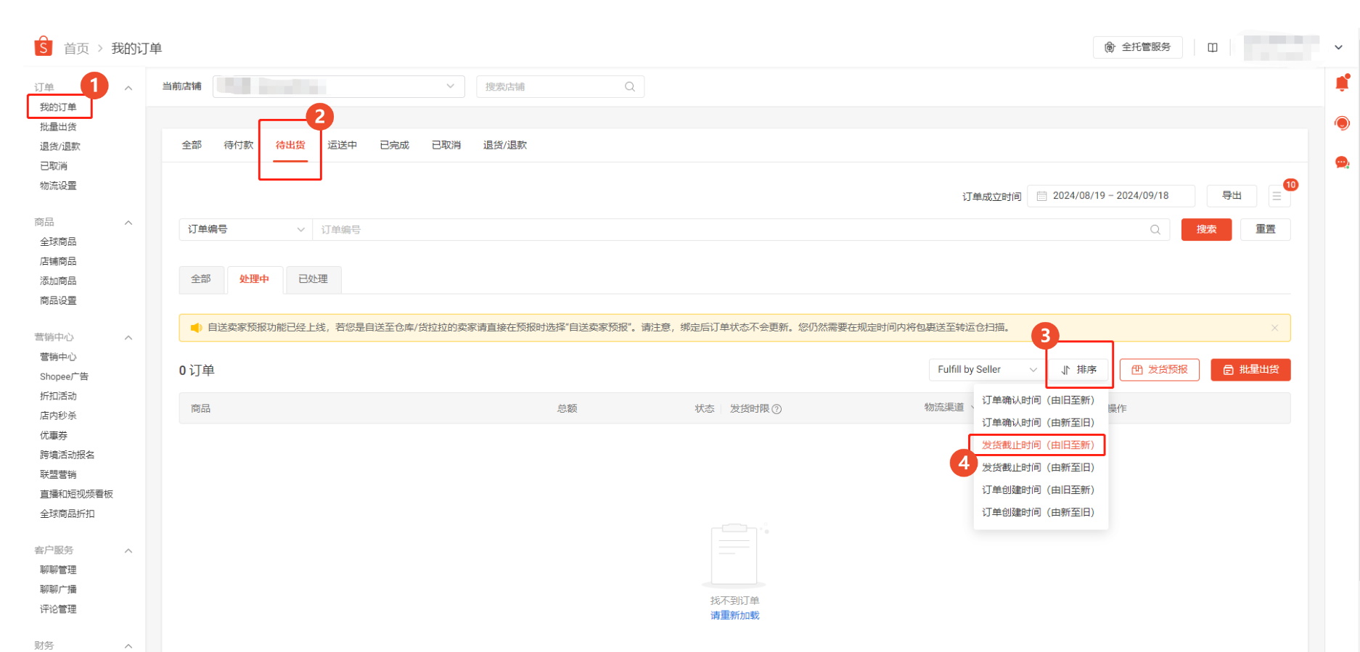
Task: Switch to the 退货/退款 tab
Action: tap(505, 145)
